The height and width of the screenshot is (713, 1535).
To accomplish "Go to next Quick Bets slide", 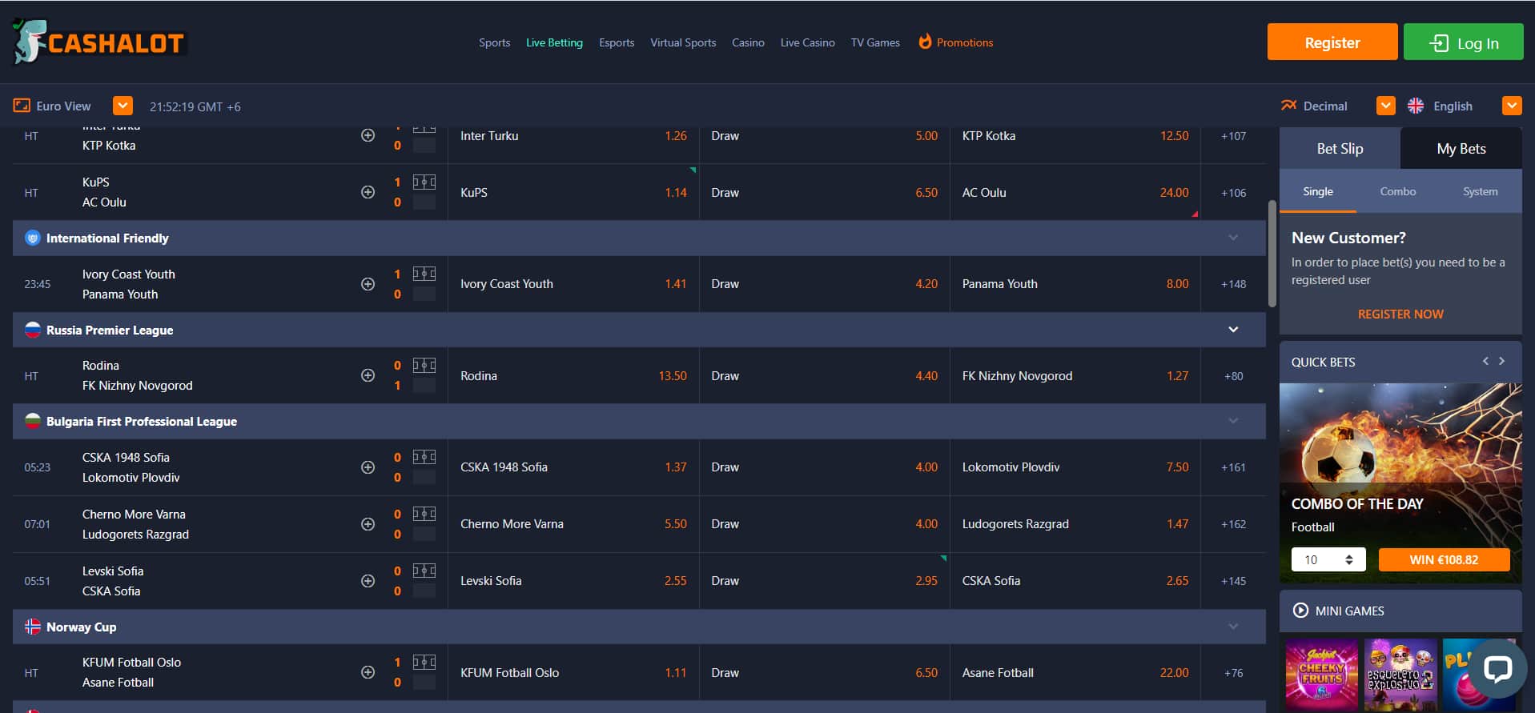I will [x=1502, y=361].
